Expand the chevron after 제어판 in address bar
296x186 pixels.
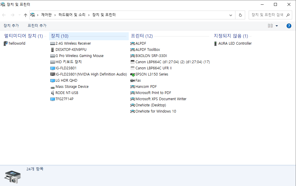point(55,15)
